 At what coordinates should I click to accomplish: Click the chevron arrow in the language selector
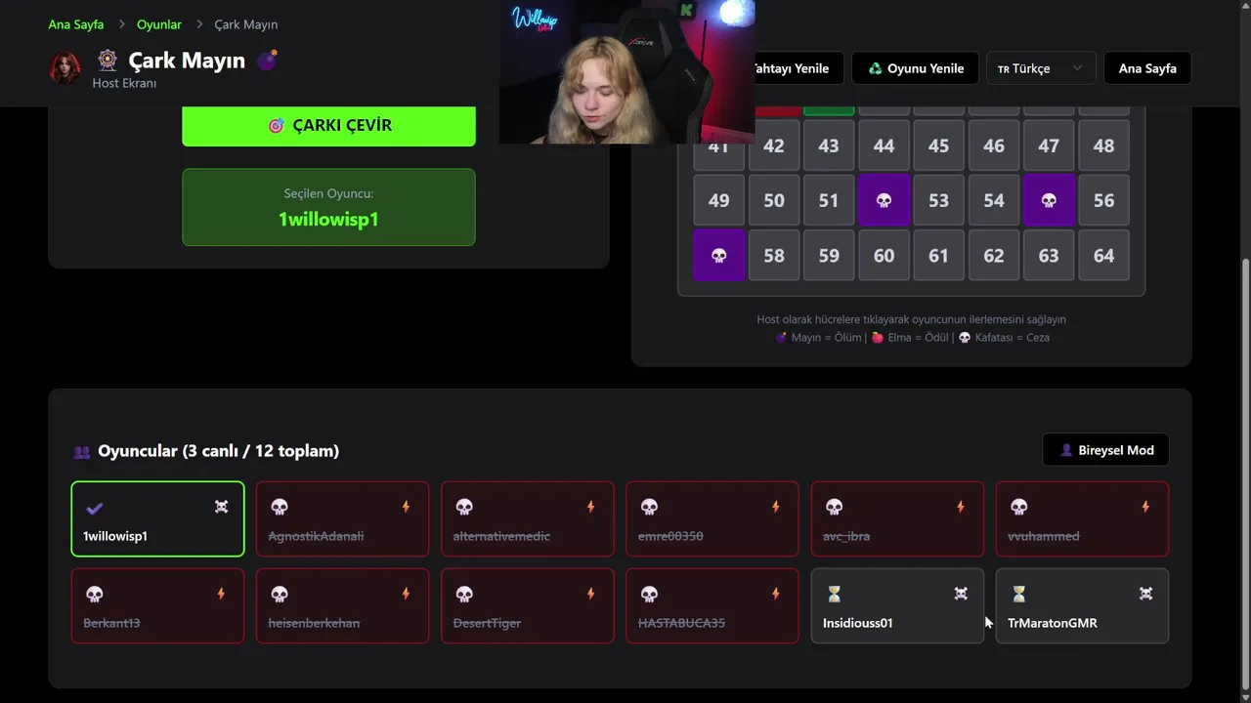pyautogui.click(x=1077, y=68)
